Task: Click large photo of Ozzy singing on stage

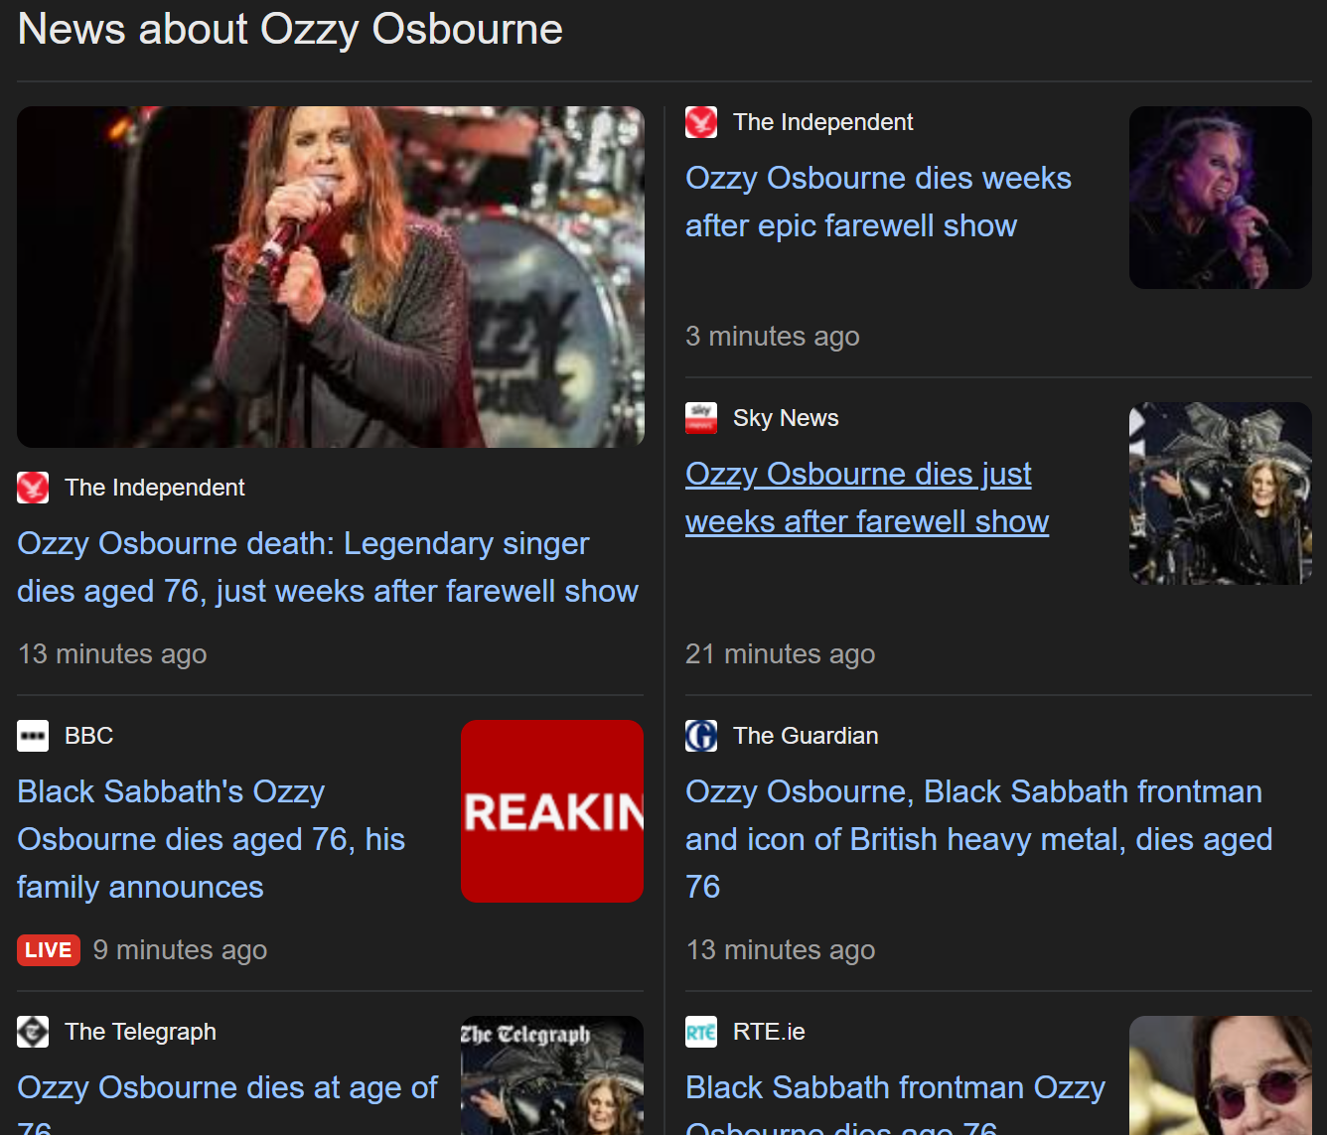Action: pos(331,277)
